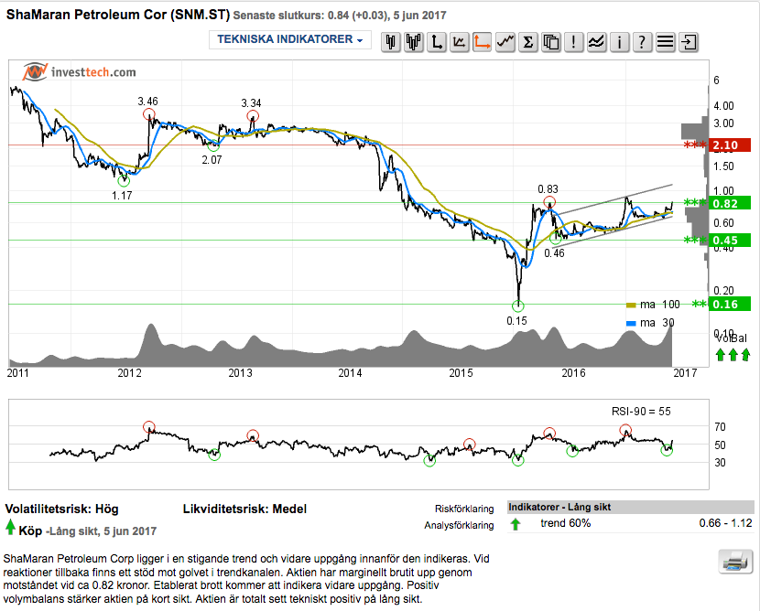This screenshot has width=760, height=611.
Task: Click the 3.46 peak marker circle
Action: tap(149, 114)
